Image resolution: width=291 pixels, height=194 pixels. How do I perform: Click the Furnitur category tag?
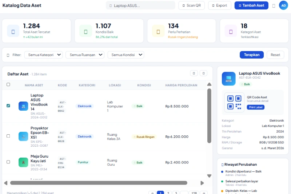click(83, 162)
